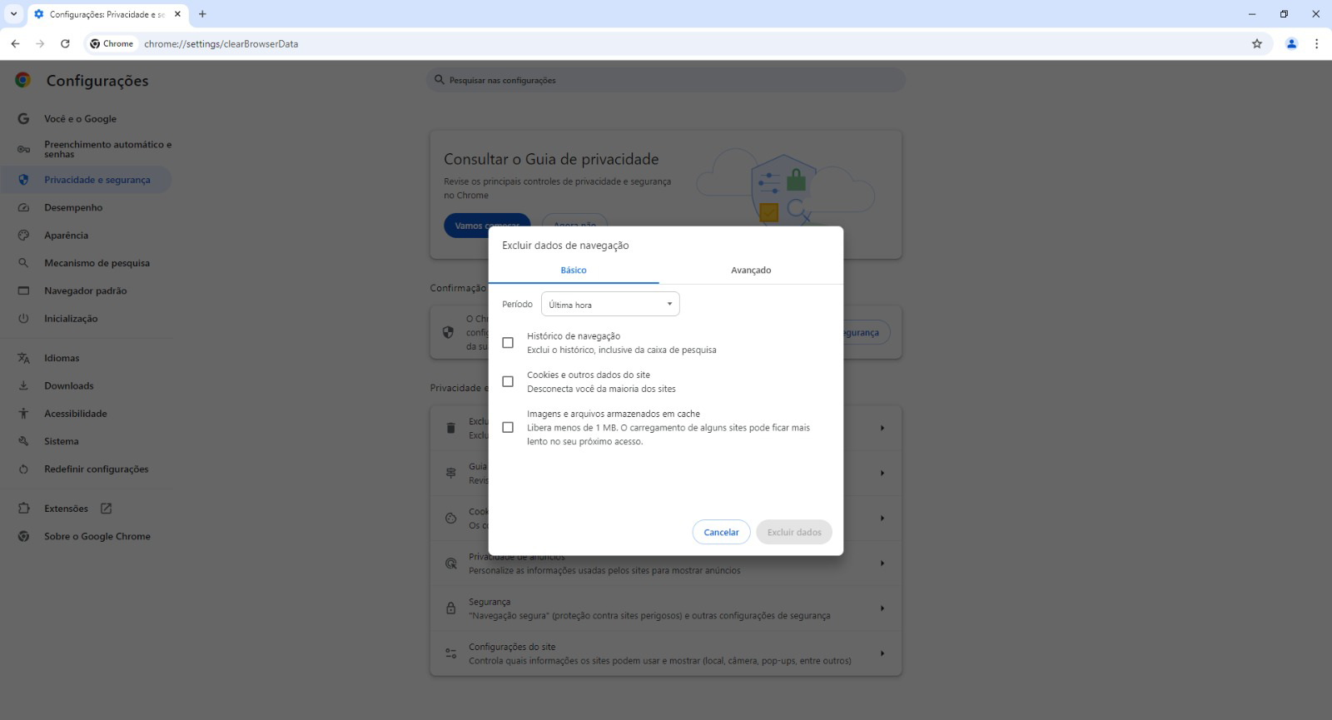Screen dimensions: 1332x720
Task: Click Vamos começar button
Action: coord(487,226)
